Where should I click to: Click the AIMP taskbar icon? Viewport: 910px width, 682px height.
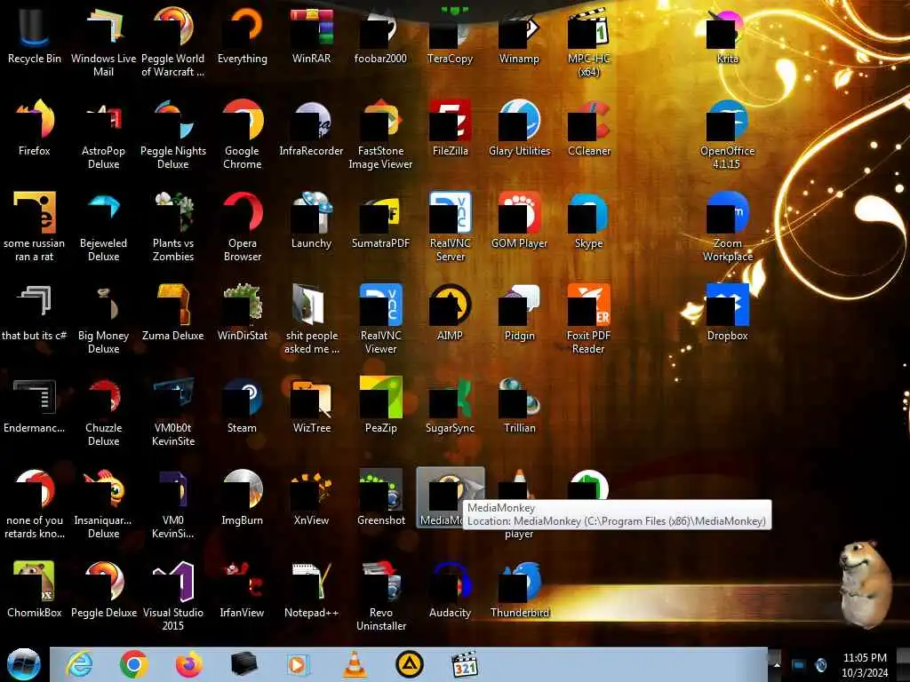[x=409, y=664]
